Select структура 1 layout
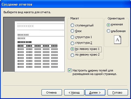The height and width of the screenshot is (99, 131). tap(72, 37)
